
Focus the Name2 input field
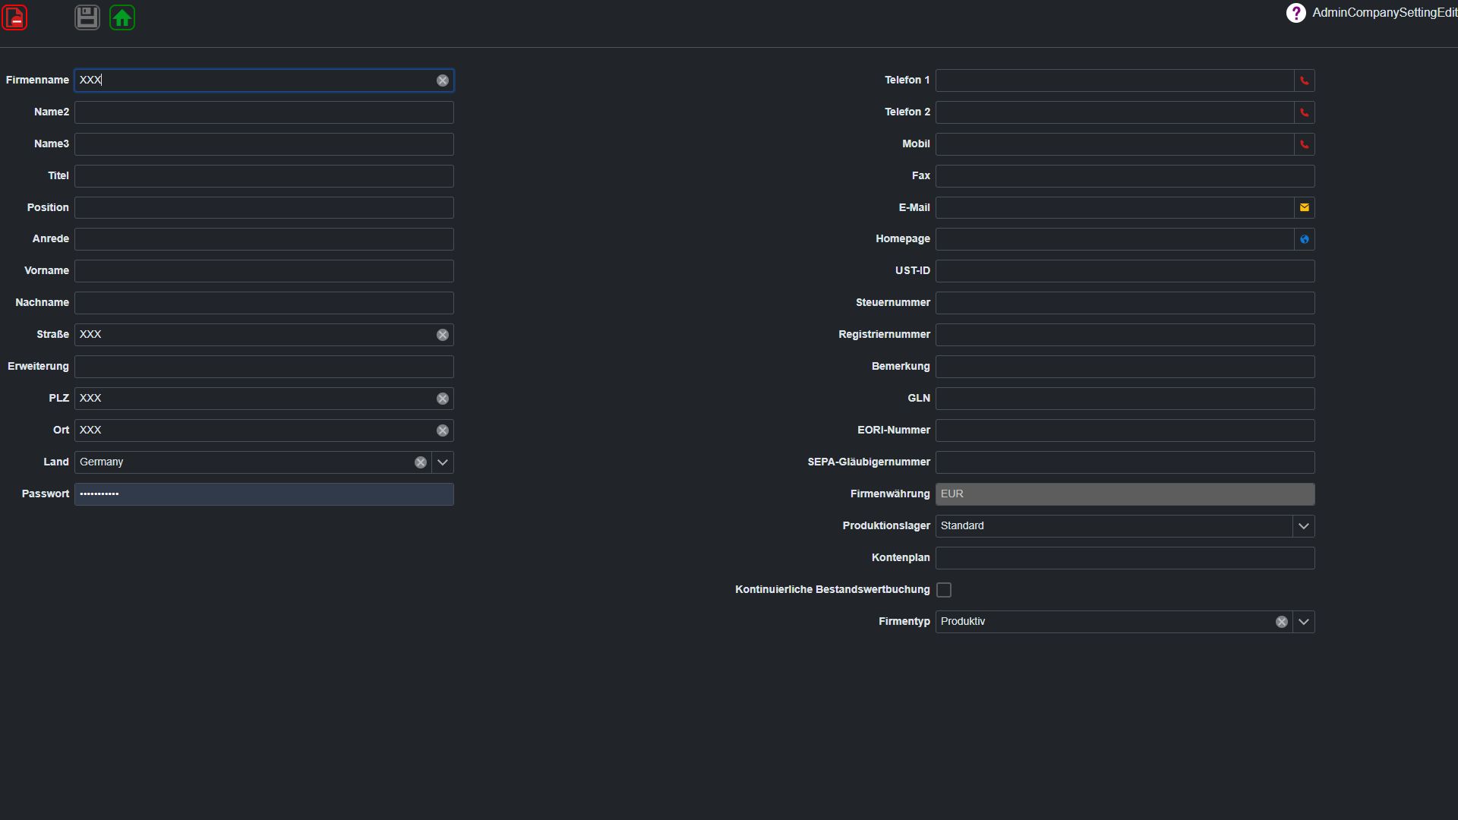(264, 112)
